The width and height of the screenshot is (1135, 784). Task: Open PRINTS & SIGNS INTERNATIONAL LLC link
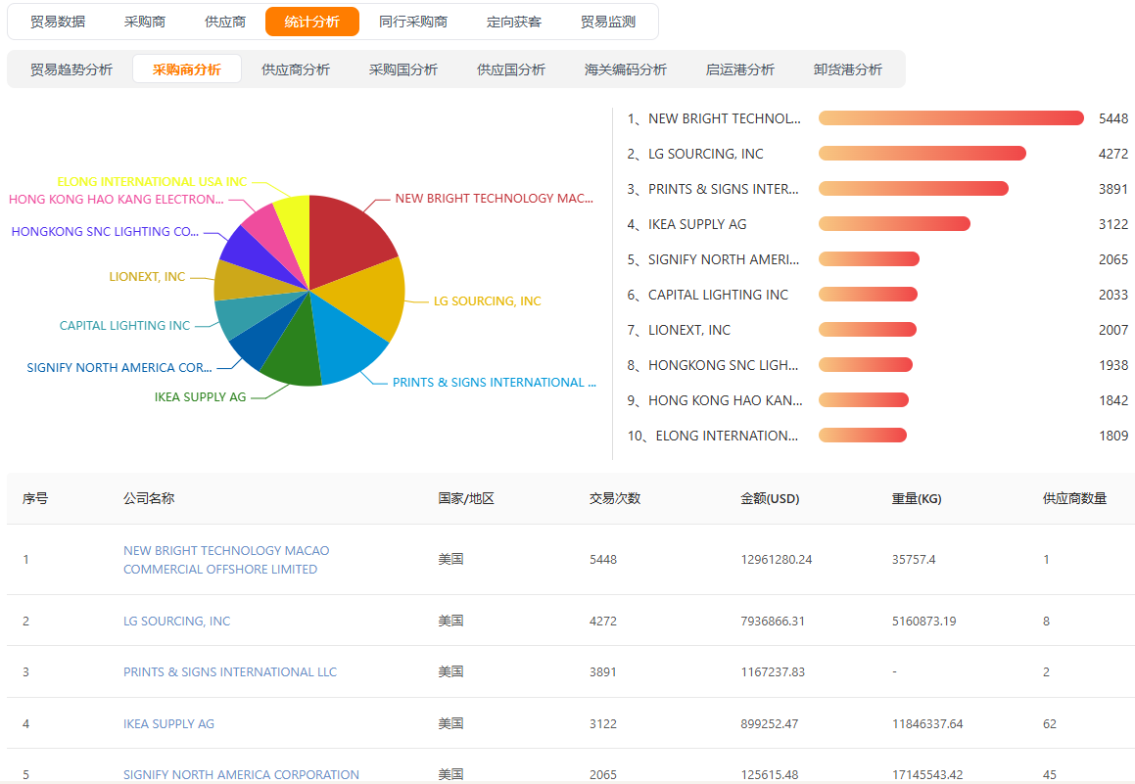229,671
